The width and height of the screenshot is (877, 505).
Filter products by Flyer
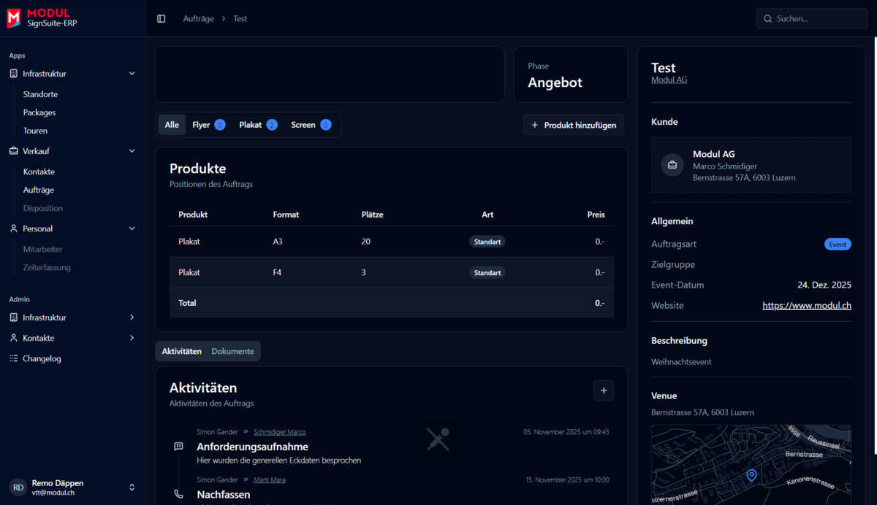click(x=208, y=125)
